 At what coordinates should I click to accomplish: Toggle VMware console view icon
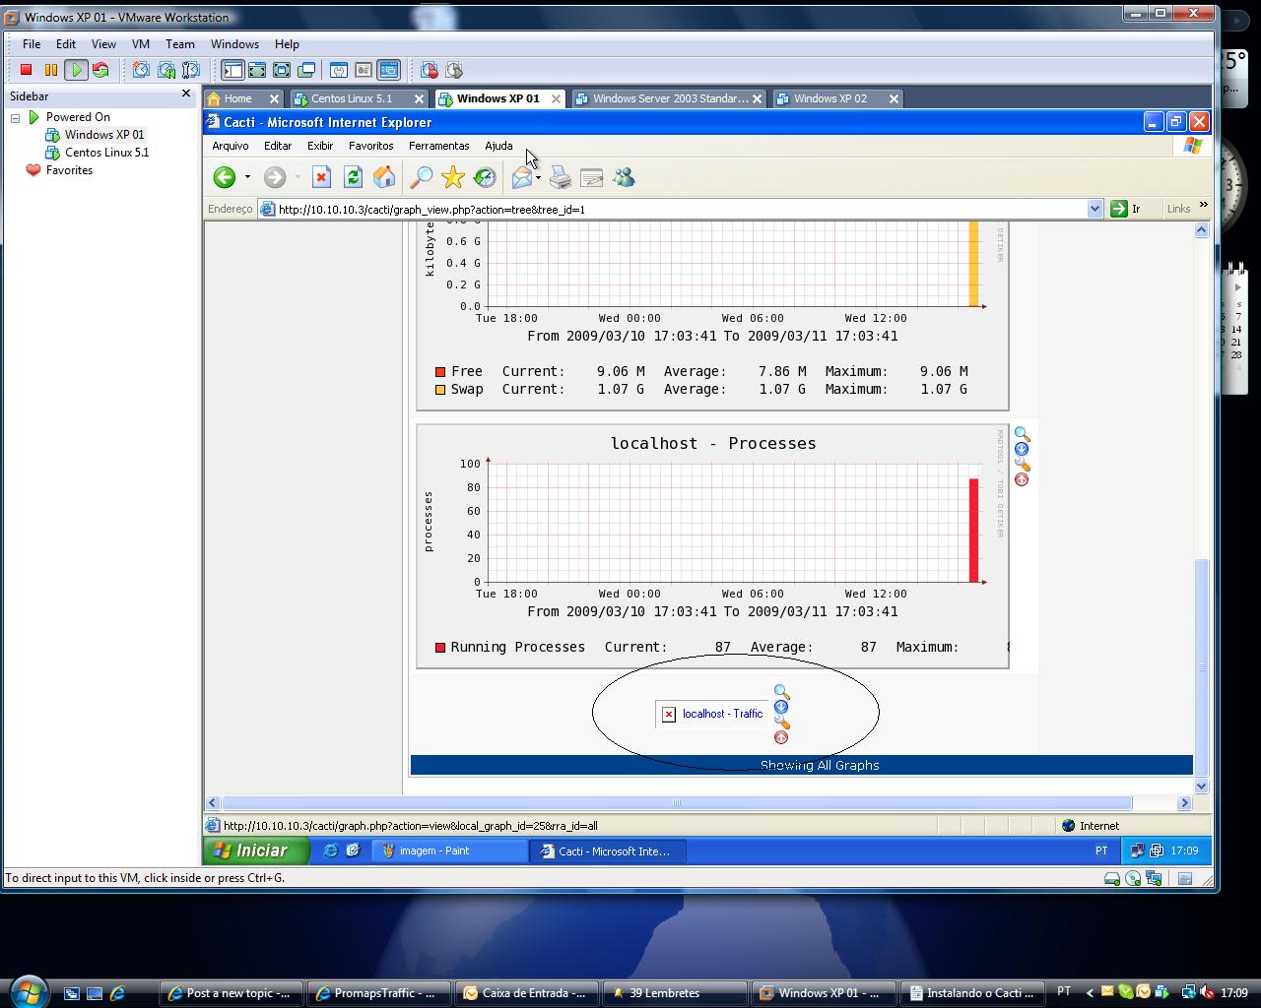click(389, 70)
